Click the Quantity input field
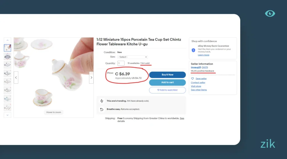The width and height of the screenshot is (287, 159). point(121,63)
